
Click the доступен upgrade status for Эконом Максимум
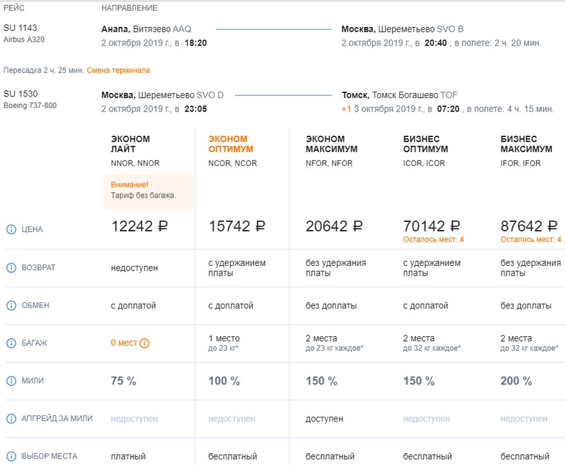pyautogui.click(x=324, y=419)
